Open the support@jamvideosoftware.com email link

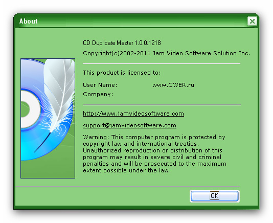tap(129, 125)
